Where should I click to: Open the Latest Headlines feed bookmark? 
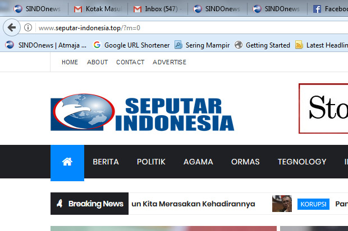coord(322,45)
